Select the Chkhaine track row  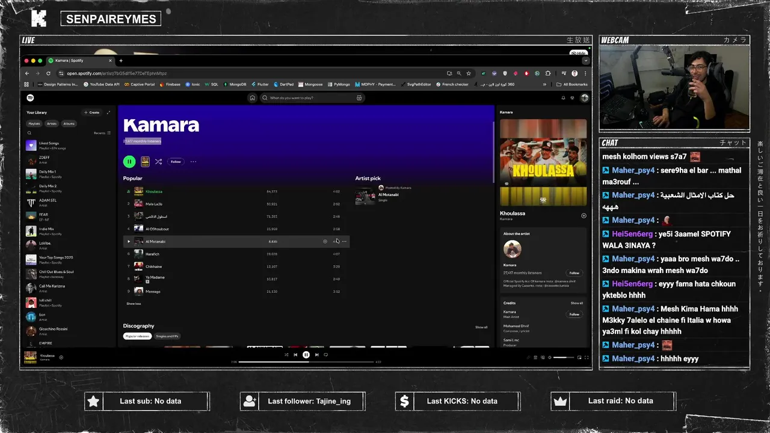point(236,266)
